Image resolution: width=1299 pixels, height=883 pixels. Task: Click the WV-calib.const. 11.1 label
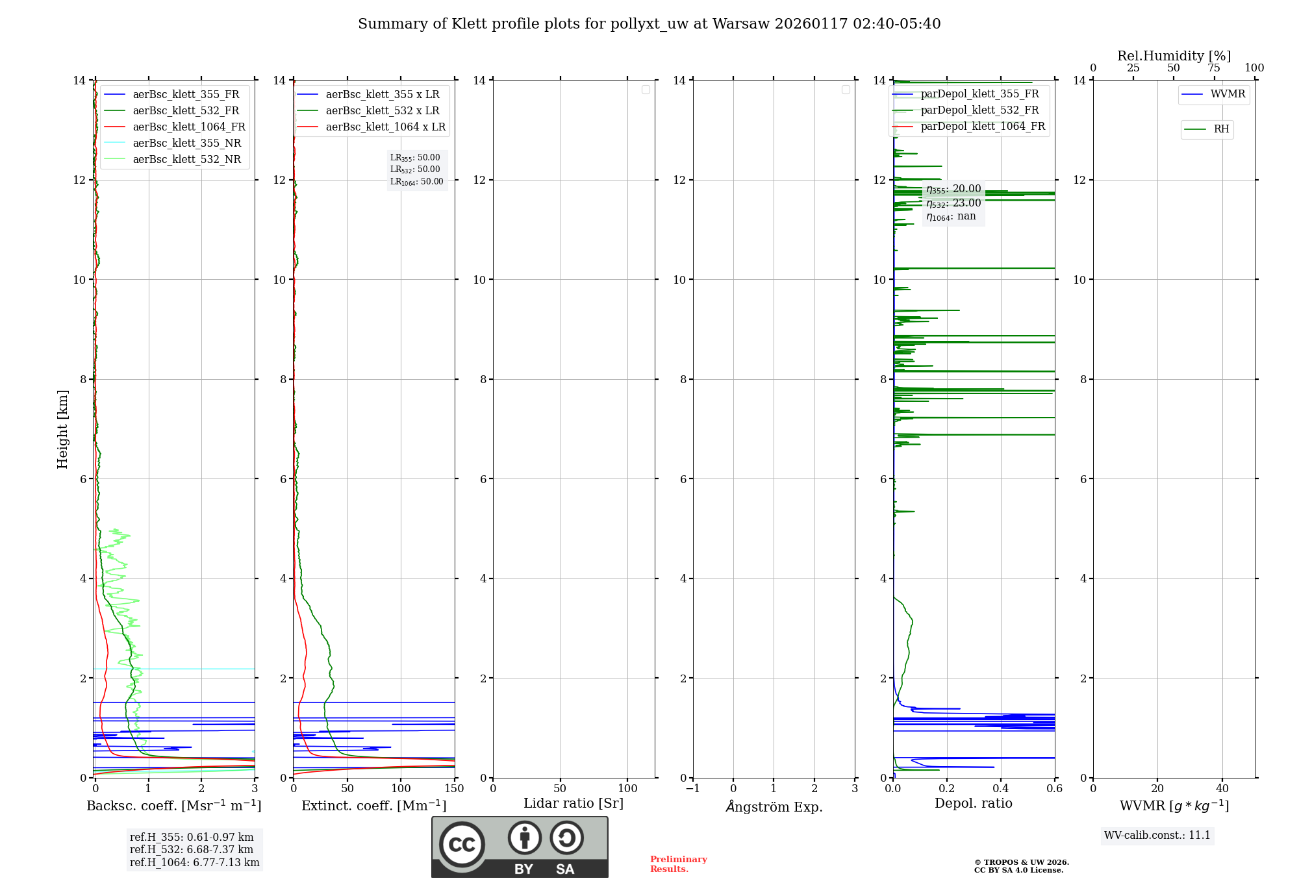(1157, 836)
